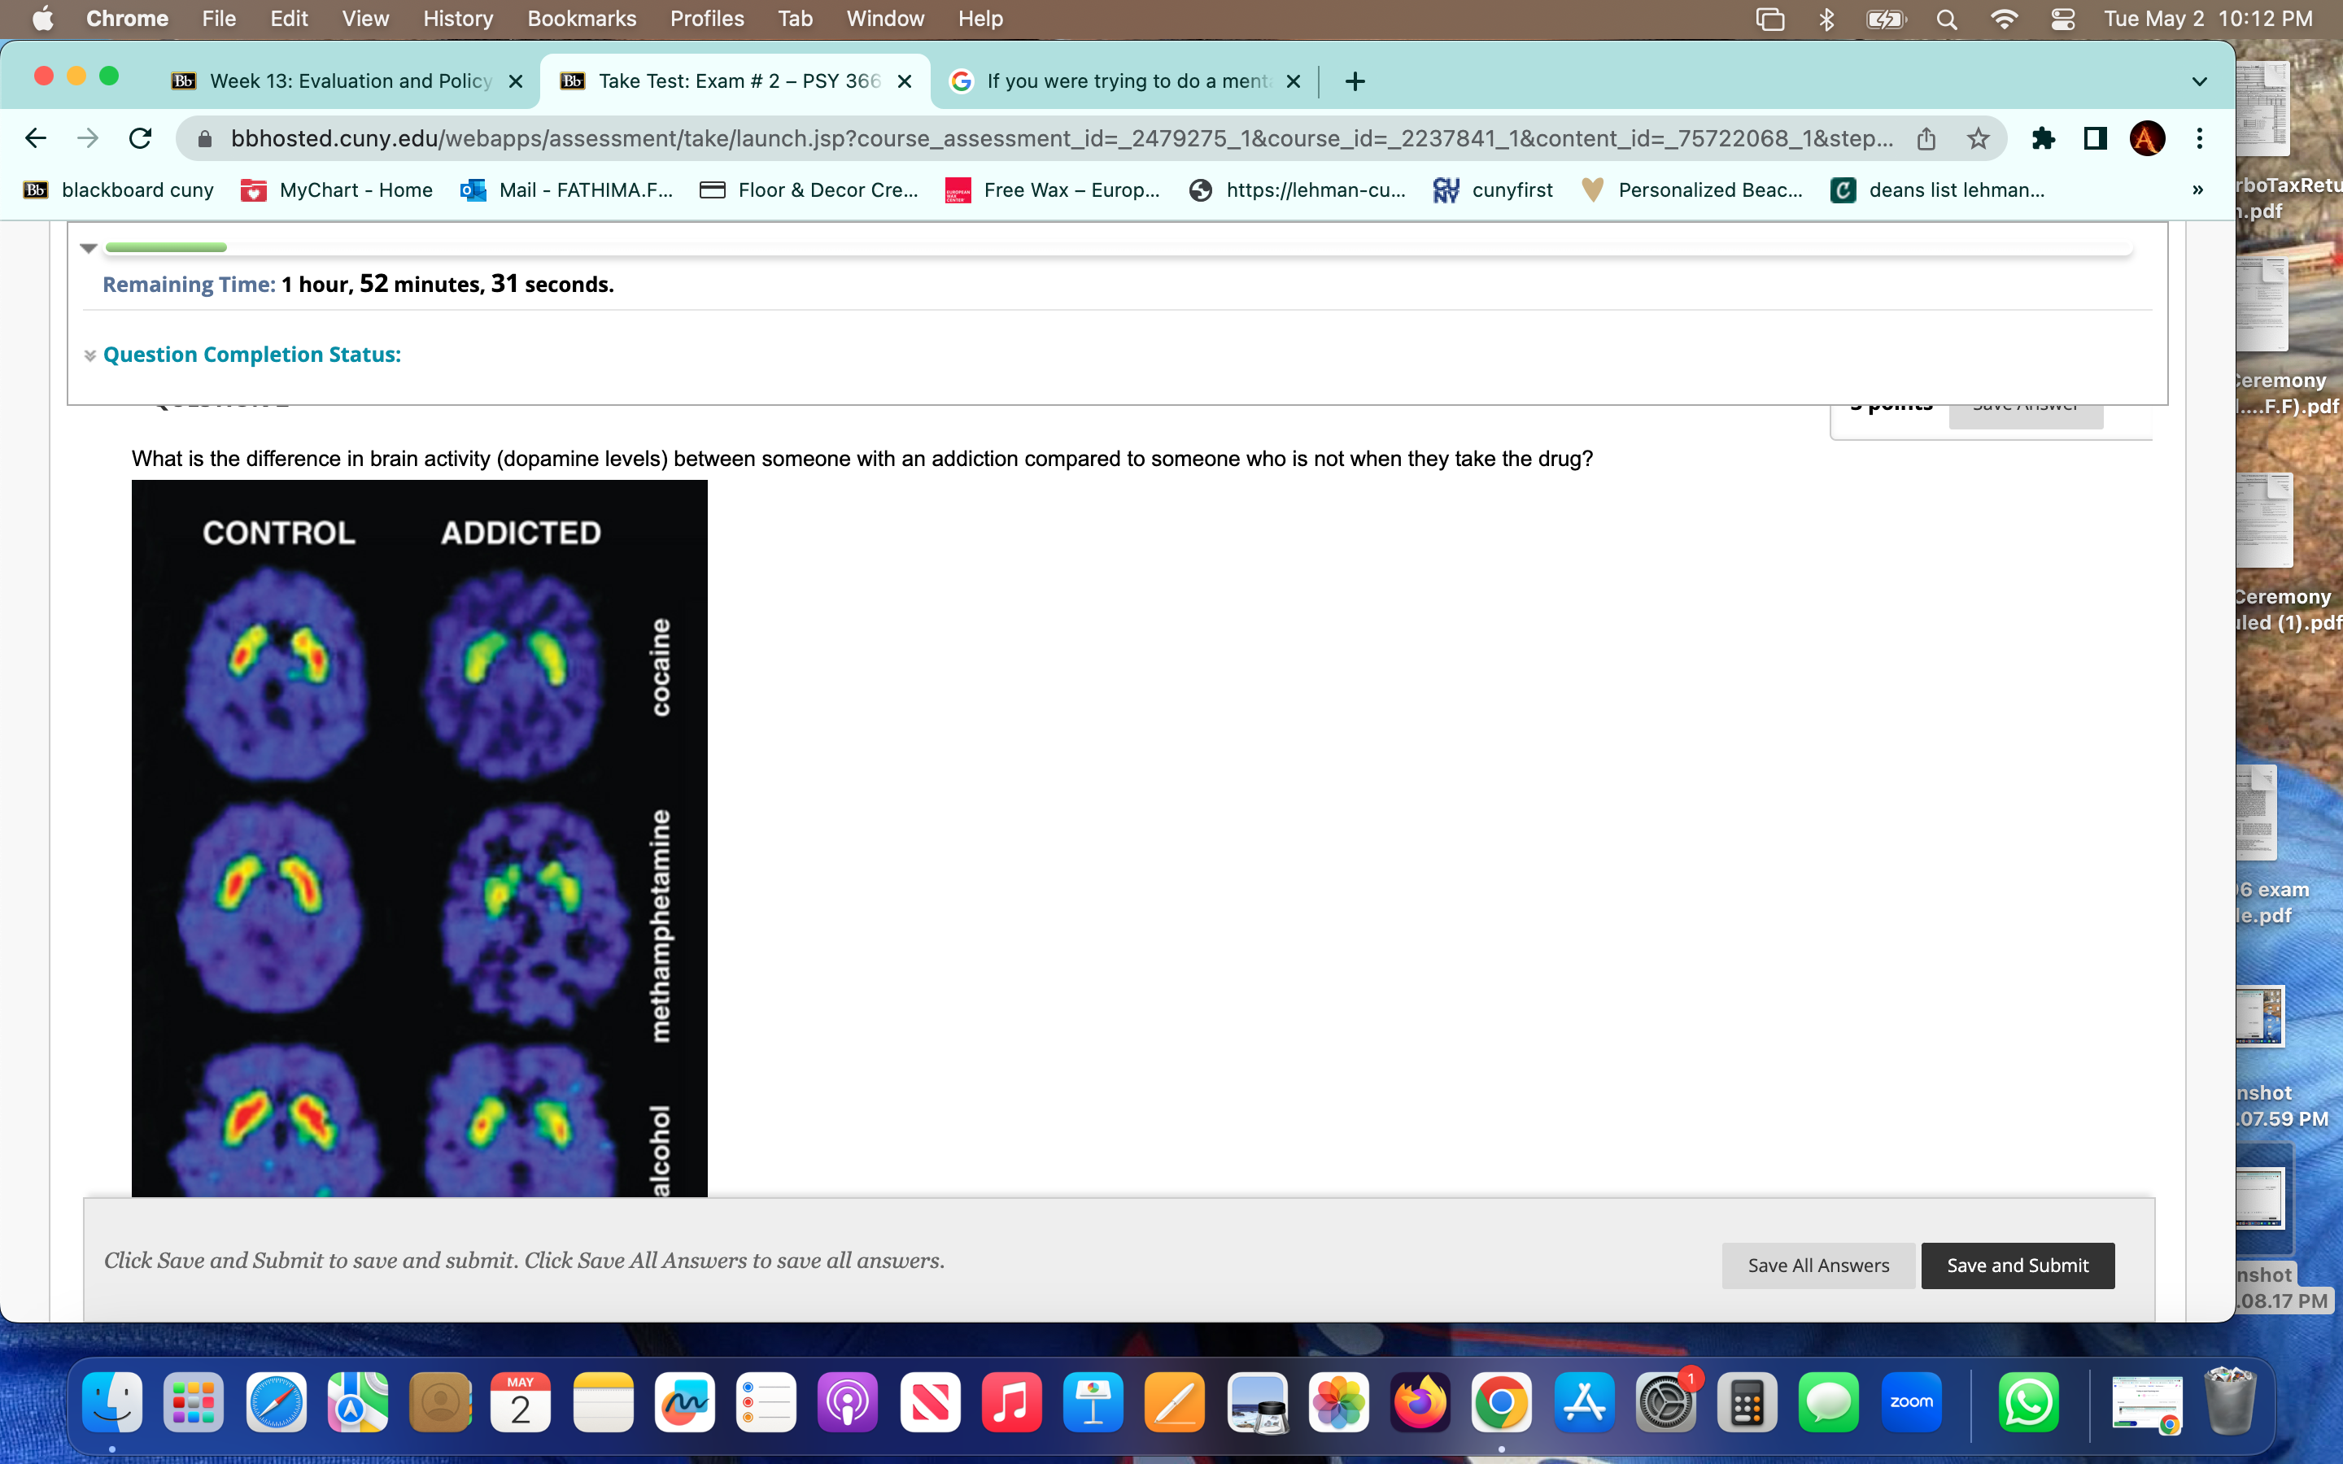Click the share icon in the address bar
The image size is (2343, 1464).
pyautogui.click(x=1925, y=137)
